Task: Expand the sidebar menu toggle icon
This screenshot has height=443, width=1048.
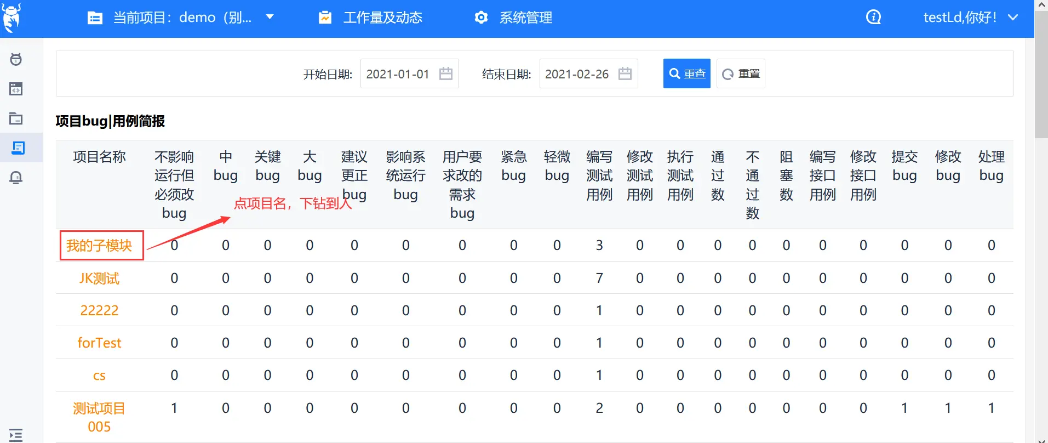Action: tap(16, 435)
